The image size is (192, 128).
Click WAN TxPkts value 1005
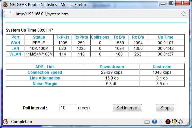[x=63, y=43]
